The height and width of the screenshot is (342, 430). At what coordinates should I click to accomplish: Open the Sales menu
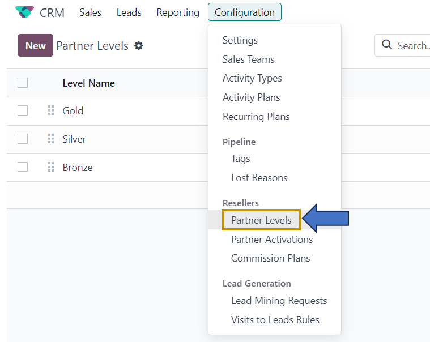tap(90, 12)
